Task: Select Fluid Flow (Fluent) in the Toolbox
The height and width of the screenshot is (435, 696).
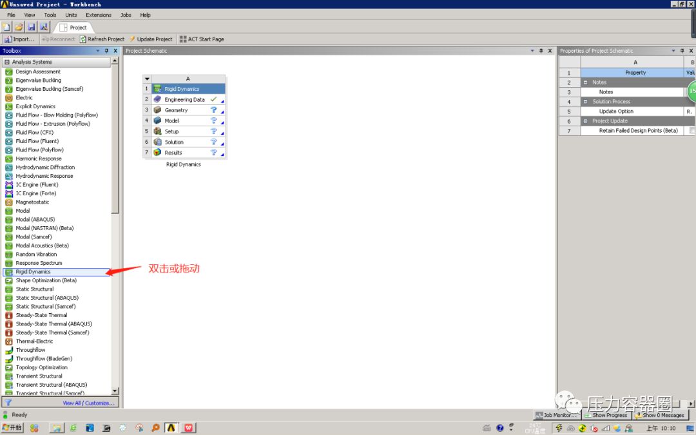Action: click(39, 140)
